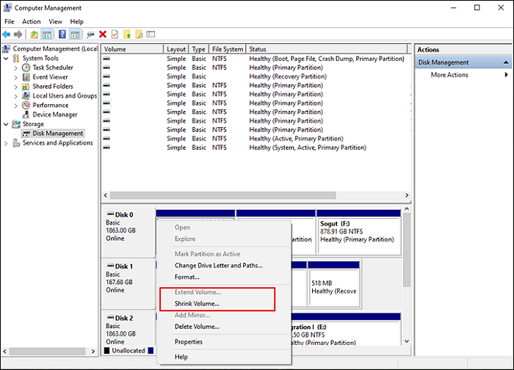Choose Shrink Volume from context menu
Screen dimensions: 514x370
tap(197, 303)
